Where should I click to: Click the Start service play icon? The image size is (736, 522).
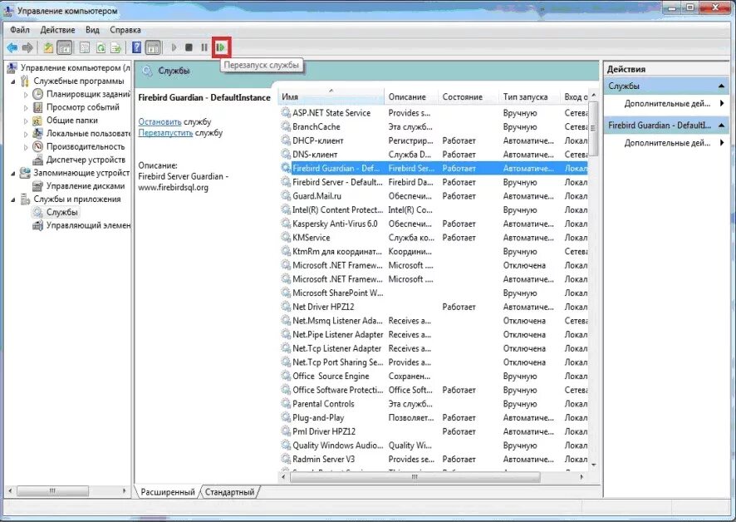pyautogui.click(x=174, y=47)
